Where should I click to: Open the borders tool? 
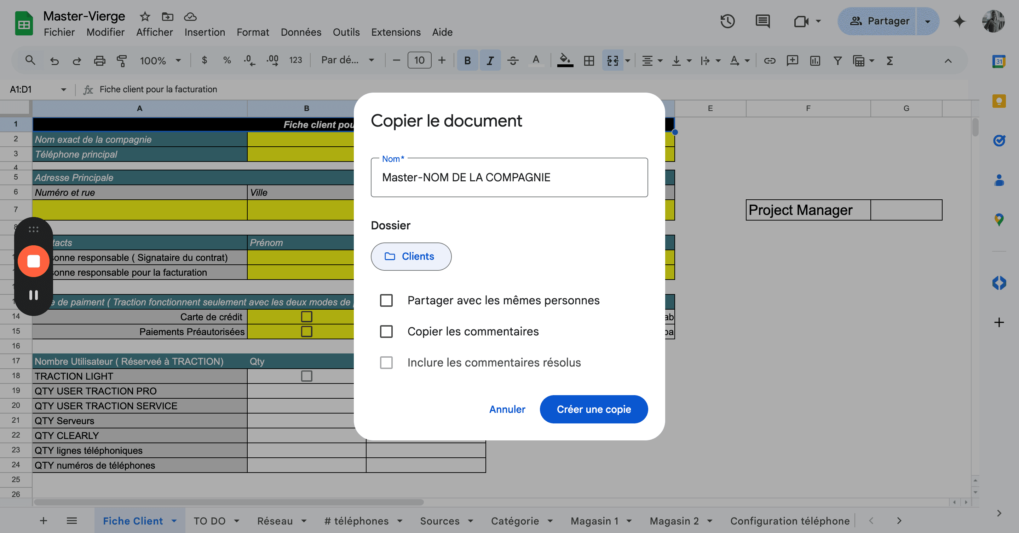click(589, 61)
